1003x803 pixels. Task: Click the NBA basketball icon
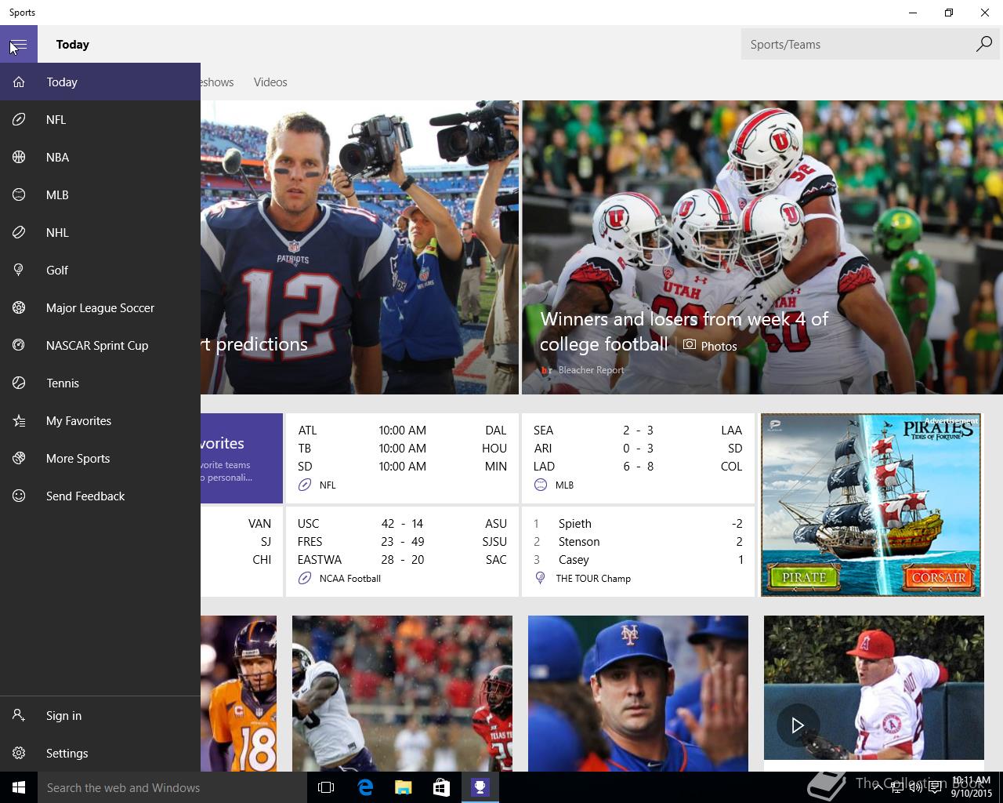pos(19,157)
